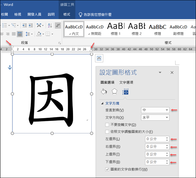The height and width of the screenshot is (178, 196).
Task: Apply the 標題 2 style
Action: tap(136, 29)
